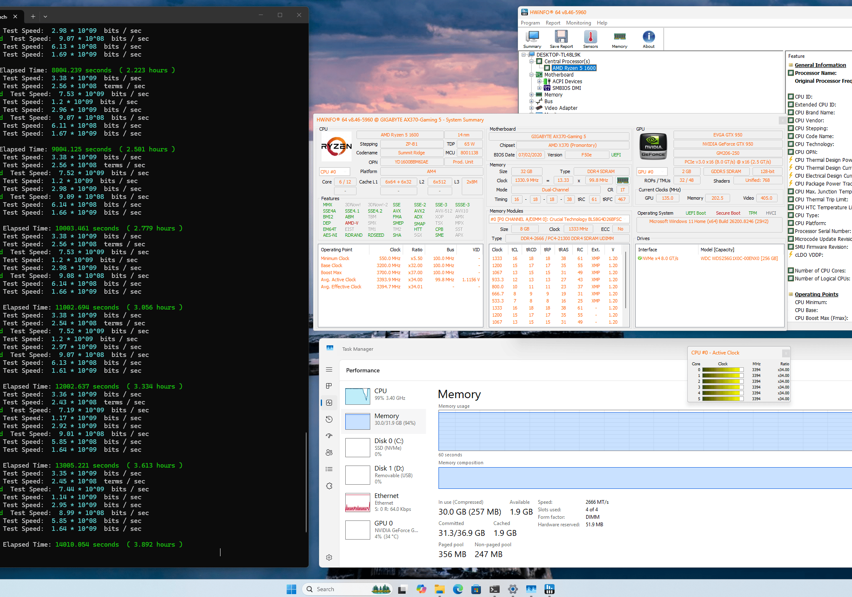Go to Processes page in Task Manager sidebar
This screenshot has height=597, width=852.
pos(329,386)
